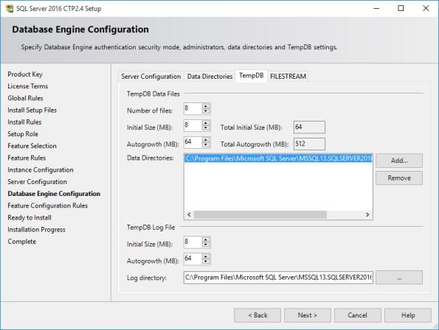Increase log file Autogrowth spinner
This screenshot has width=439, height=330.
(x=206, y=256)
